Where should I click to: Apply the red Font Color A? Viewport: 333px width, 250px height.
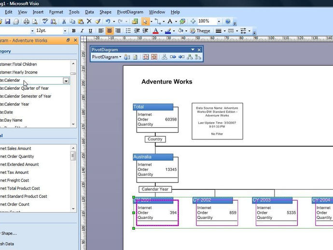[x=156, y=31]
